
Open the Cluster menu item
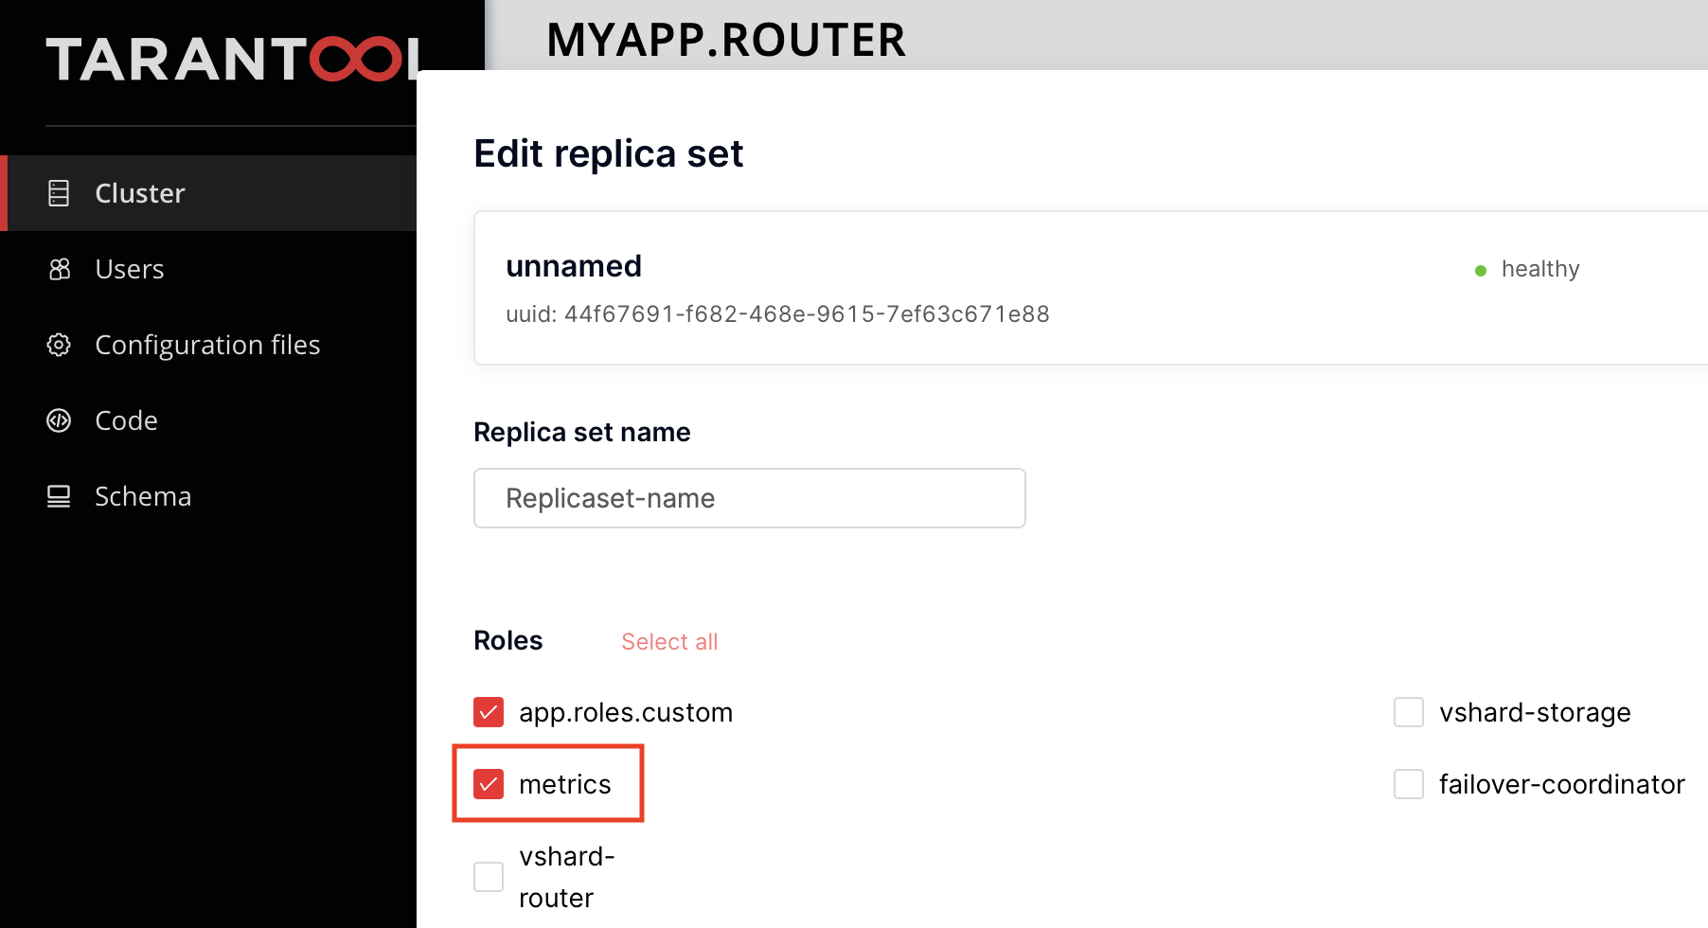208,193
